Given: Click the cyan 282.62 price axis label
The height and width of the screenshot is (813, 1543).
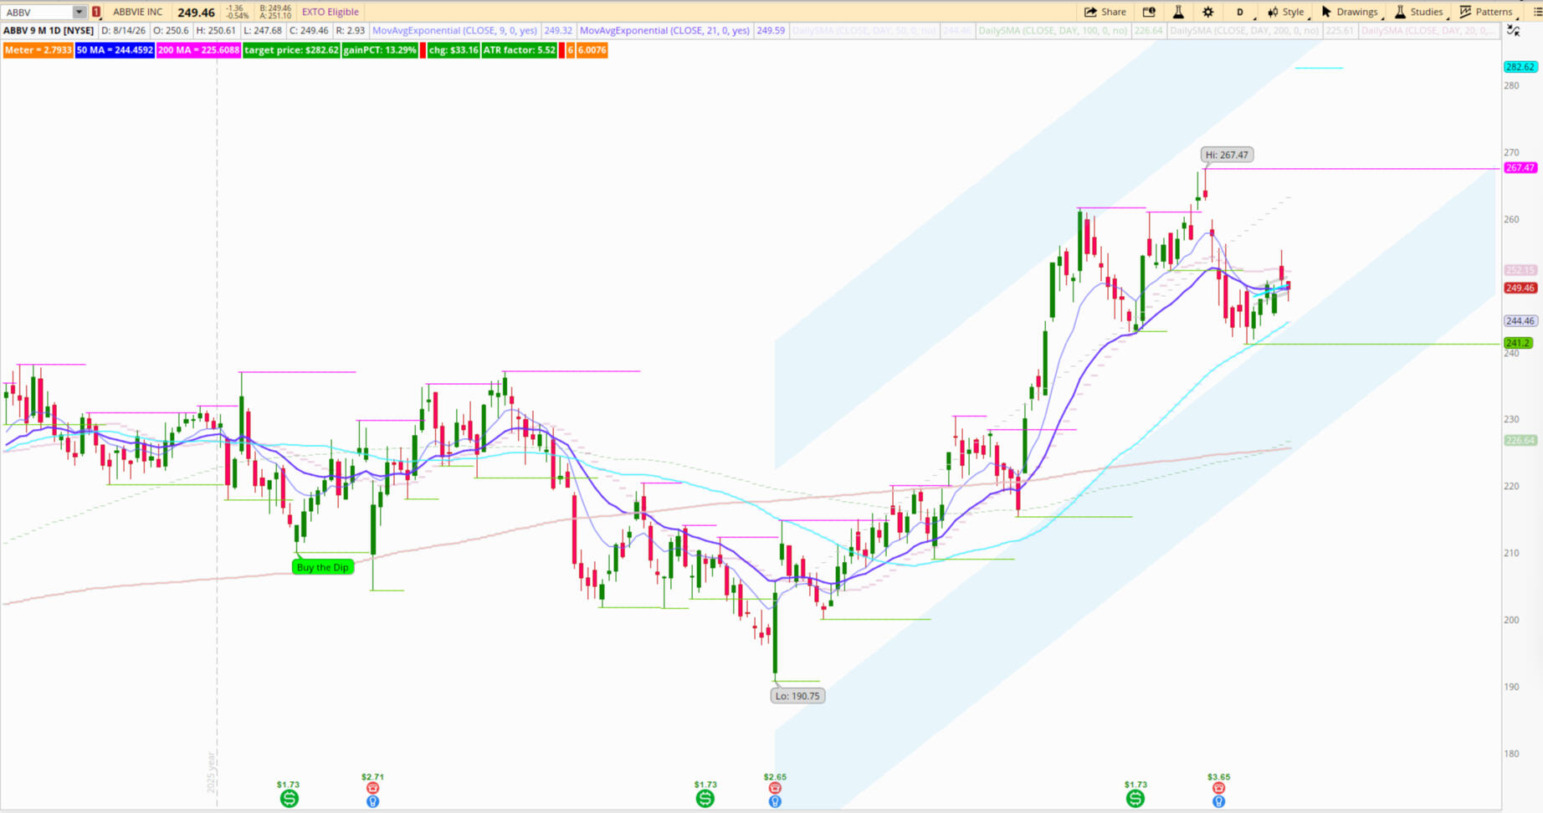Looking at the screenshot, I should tap(1520, 67).
